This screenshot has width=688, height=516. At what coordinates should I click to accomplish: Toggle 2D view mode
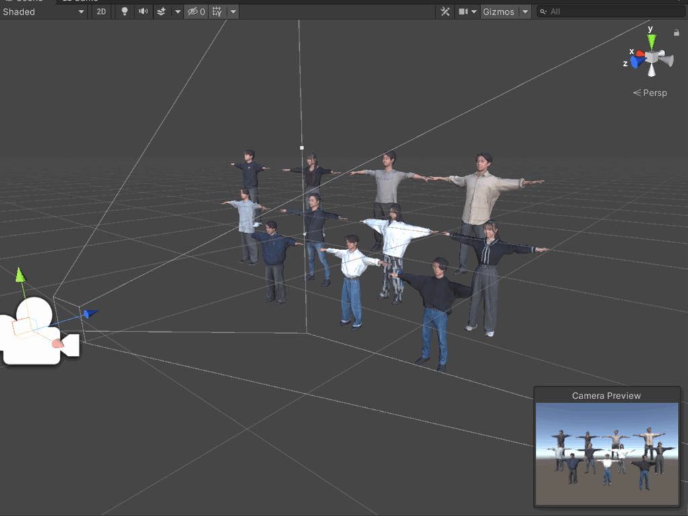[x=101, y=11]
